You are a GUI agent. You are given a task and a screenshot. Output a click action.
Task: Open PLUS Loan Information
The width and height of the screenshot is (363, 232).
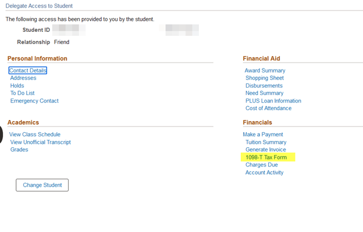(x=273, y=101)
